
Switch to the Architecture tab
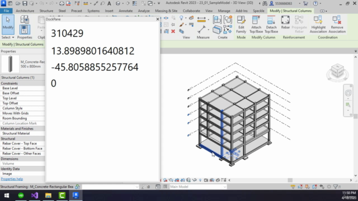coord(25,11)
